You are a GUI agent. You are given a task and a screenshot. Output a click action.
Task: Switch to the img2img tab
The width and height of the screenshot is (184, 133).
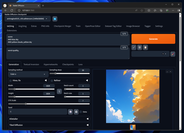[x=22, y=26]
